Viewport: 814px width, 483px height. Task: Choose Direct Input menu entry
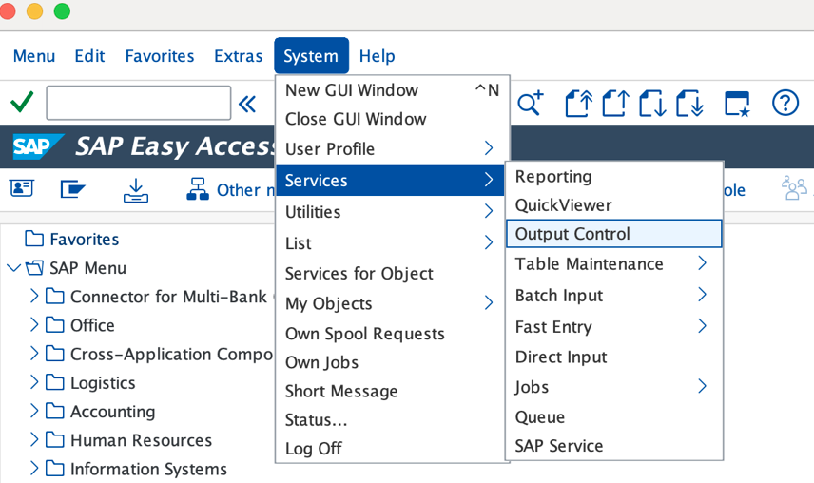click(x=614, y=357)
